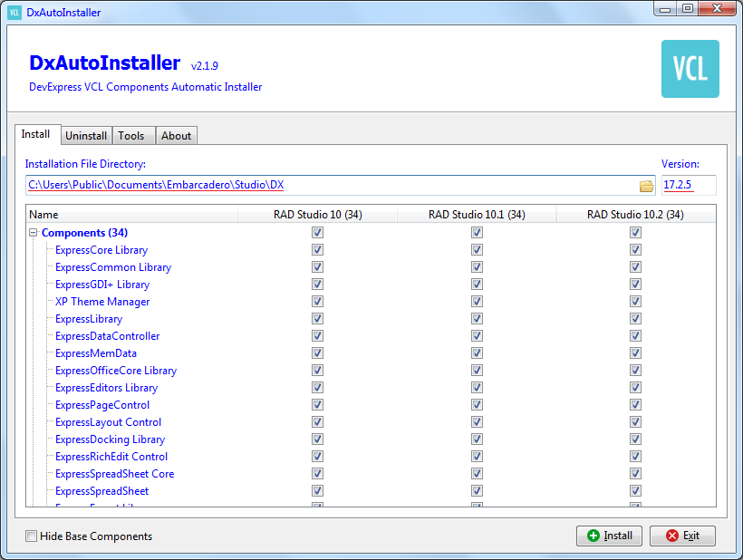Uncheck XP Theme Manager for RAD Studio 10

[317, 302]
